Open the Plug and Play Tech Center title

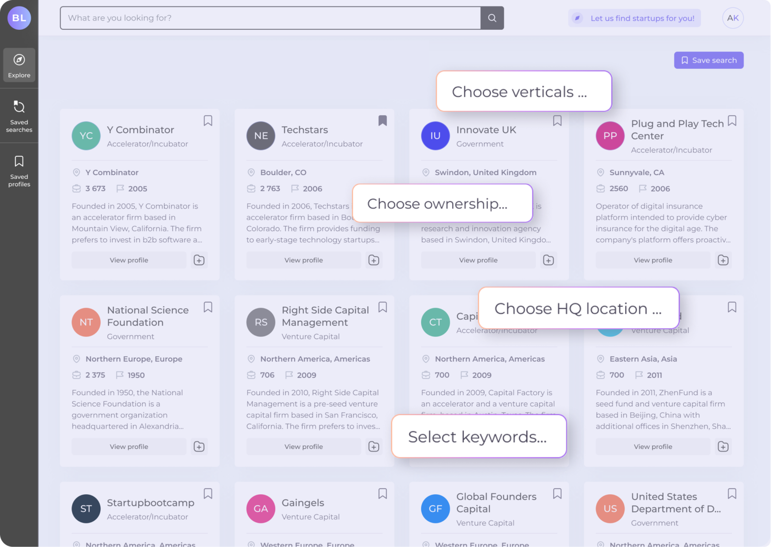[x=677, y=130]
